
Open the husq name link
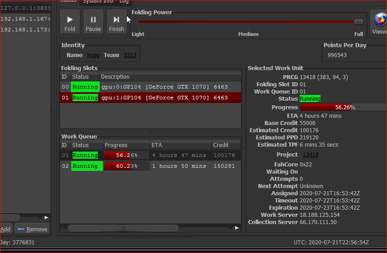(93, 55)
